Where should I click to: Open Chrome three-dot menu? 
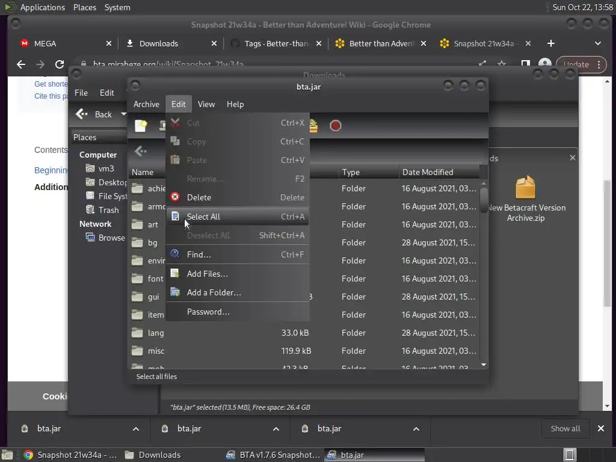pos(599,64)
